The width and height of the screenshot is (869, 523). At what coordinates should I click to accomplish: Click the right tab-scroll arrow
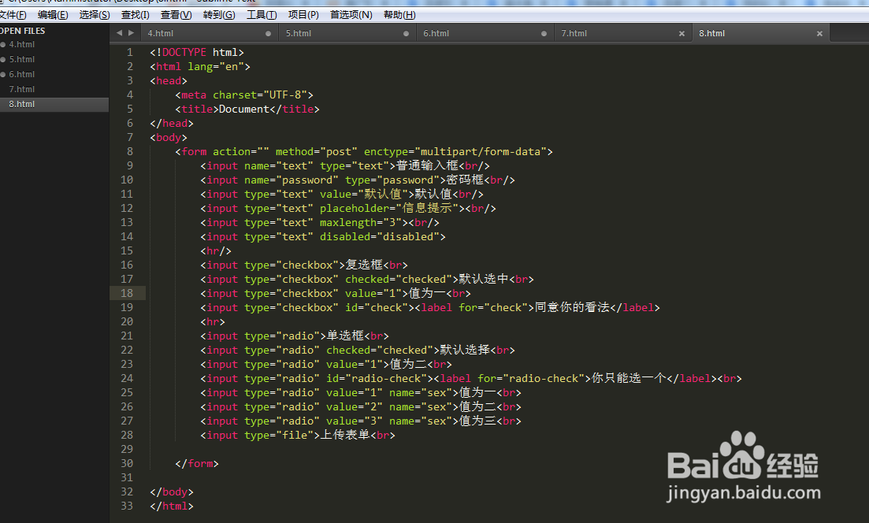pos(132,33)
